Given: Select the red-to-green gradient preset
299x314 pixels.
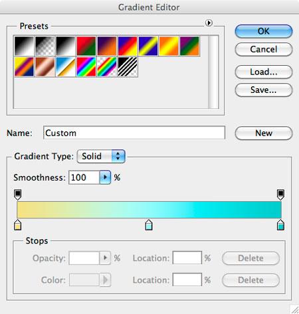Looking at the screenshot, I should (x=86, y=46).
